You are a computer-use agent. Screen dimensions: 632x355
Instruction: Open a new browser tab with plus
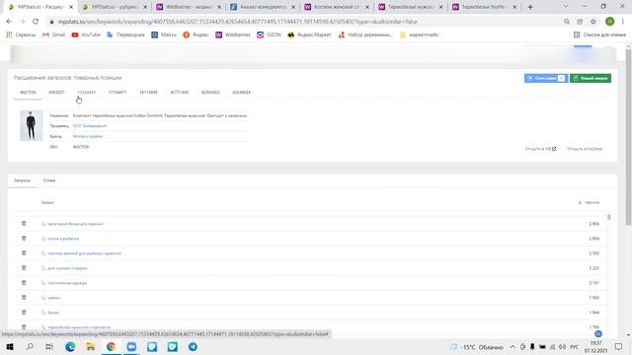(530, 7)
